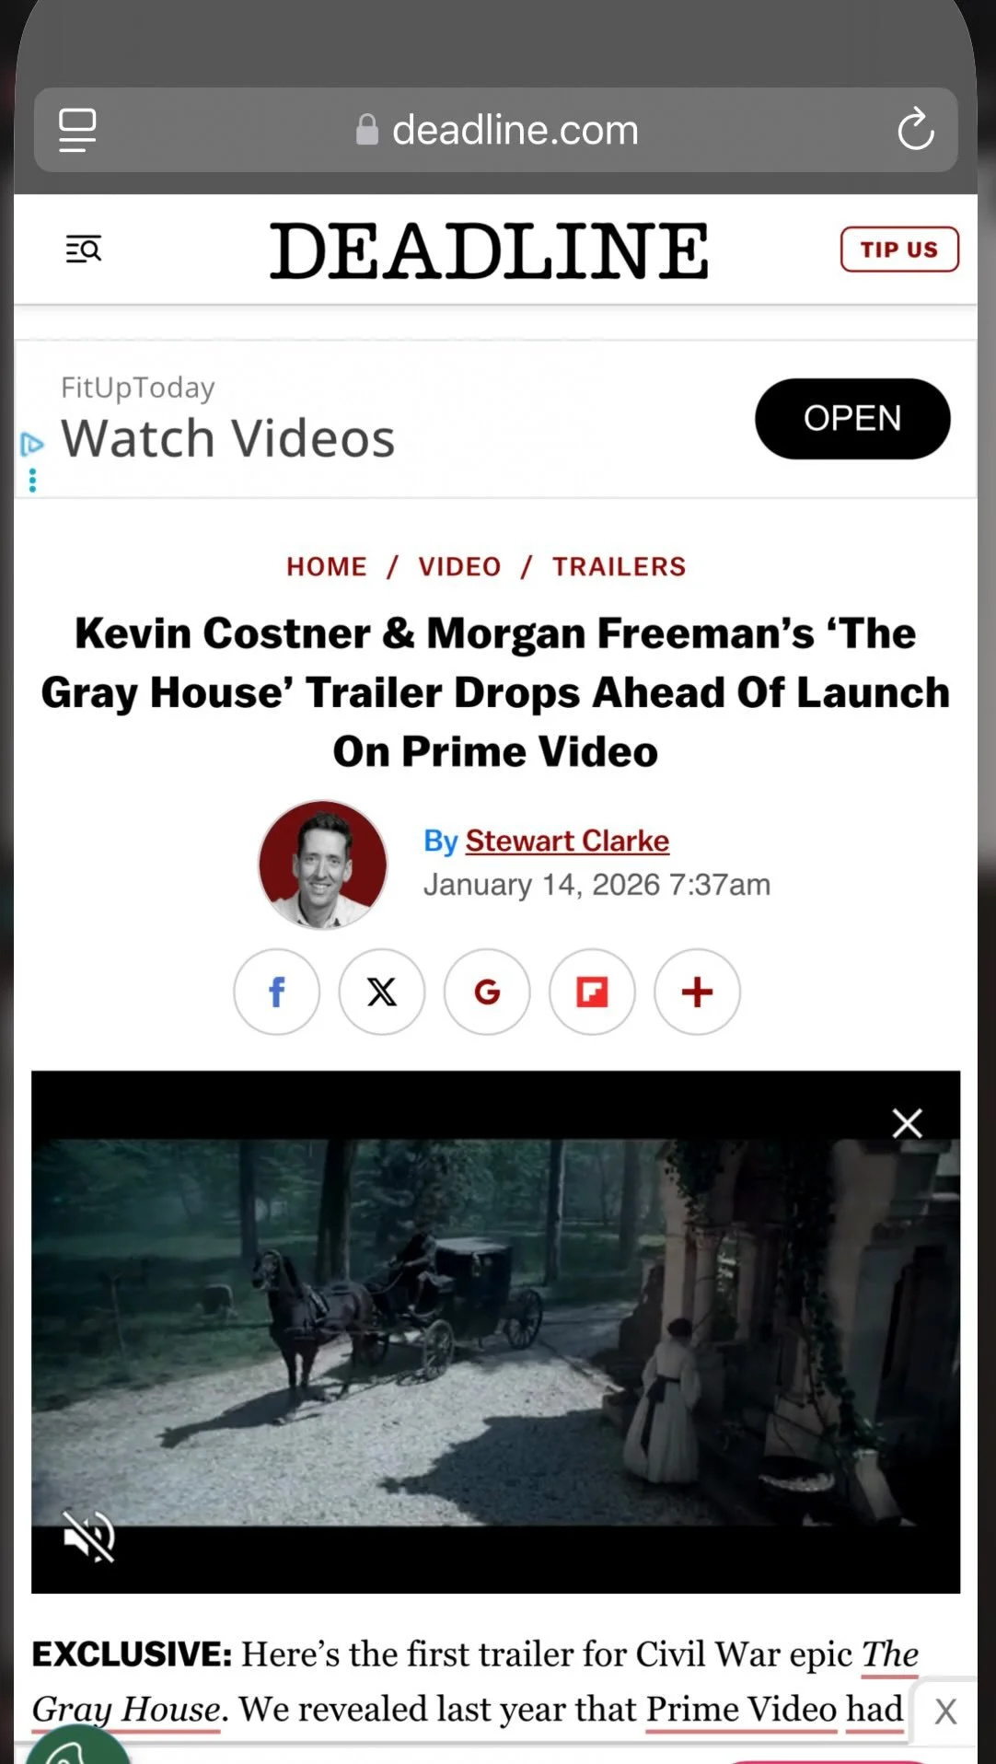The height and width of the screenshot is (1764, 996).
Task: Tap the deadline.com address bar
Action: point(496,130)
